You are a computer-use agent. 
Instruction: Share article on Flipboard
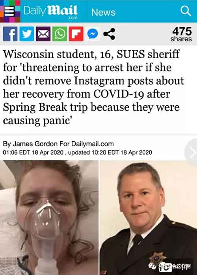coord(76,34)
